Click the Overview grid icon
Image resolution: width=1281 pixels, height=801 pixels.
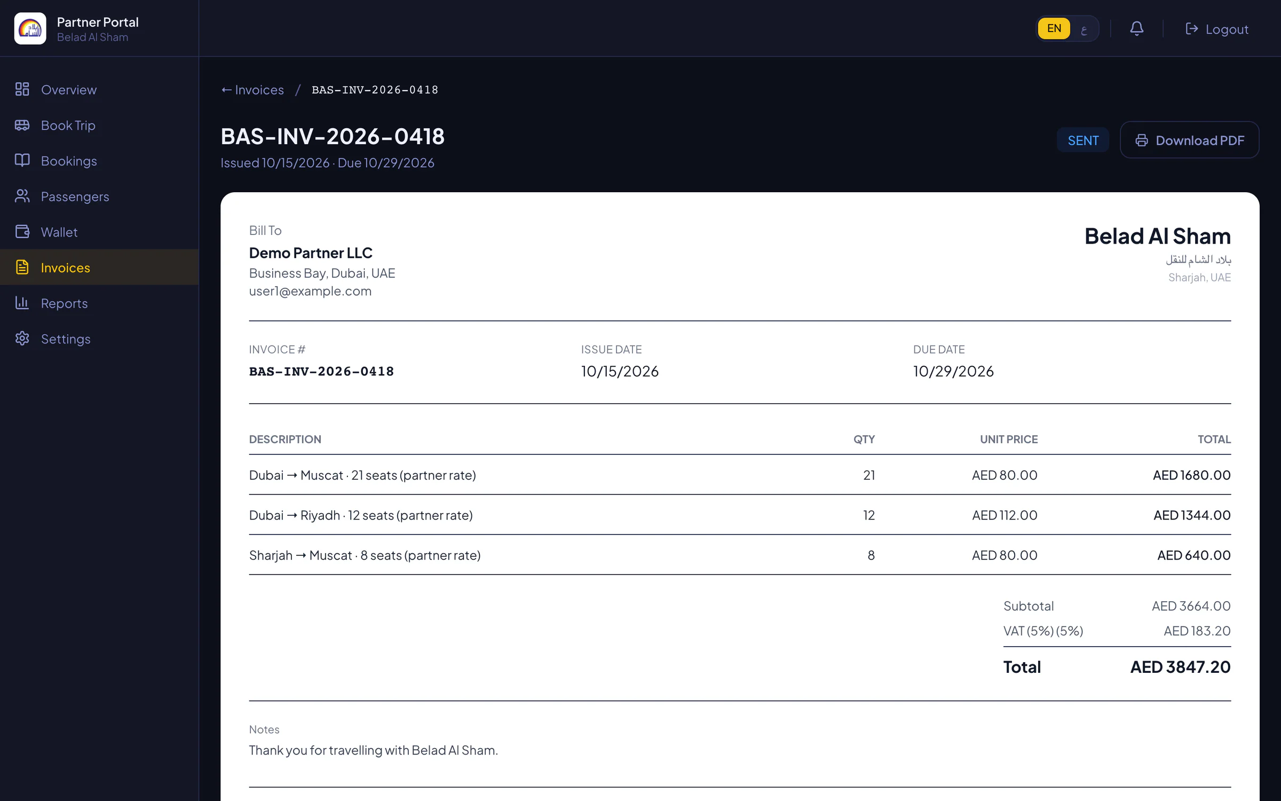(x=22, y=89)
